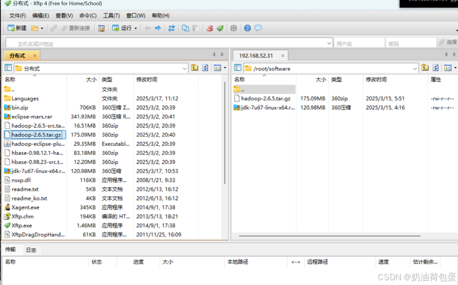Switch to the 传输 transfer tab
Viewport: 458px width, 285px height.
tap(10, 249)
